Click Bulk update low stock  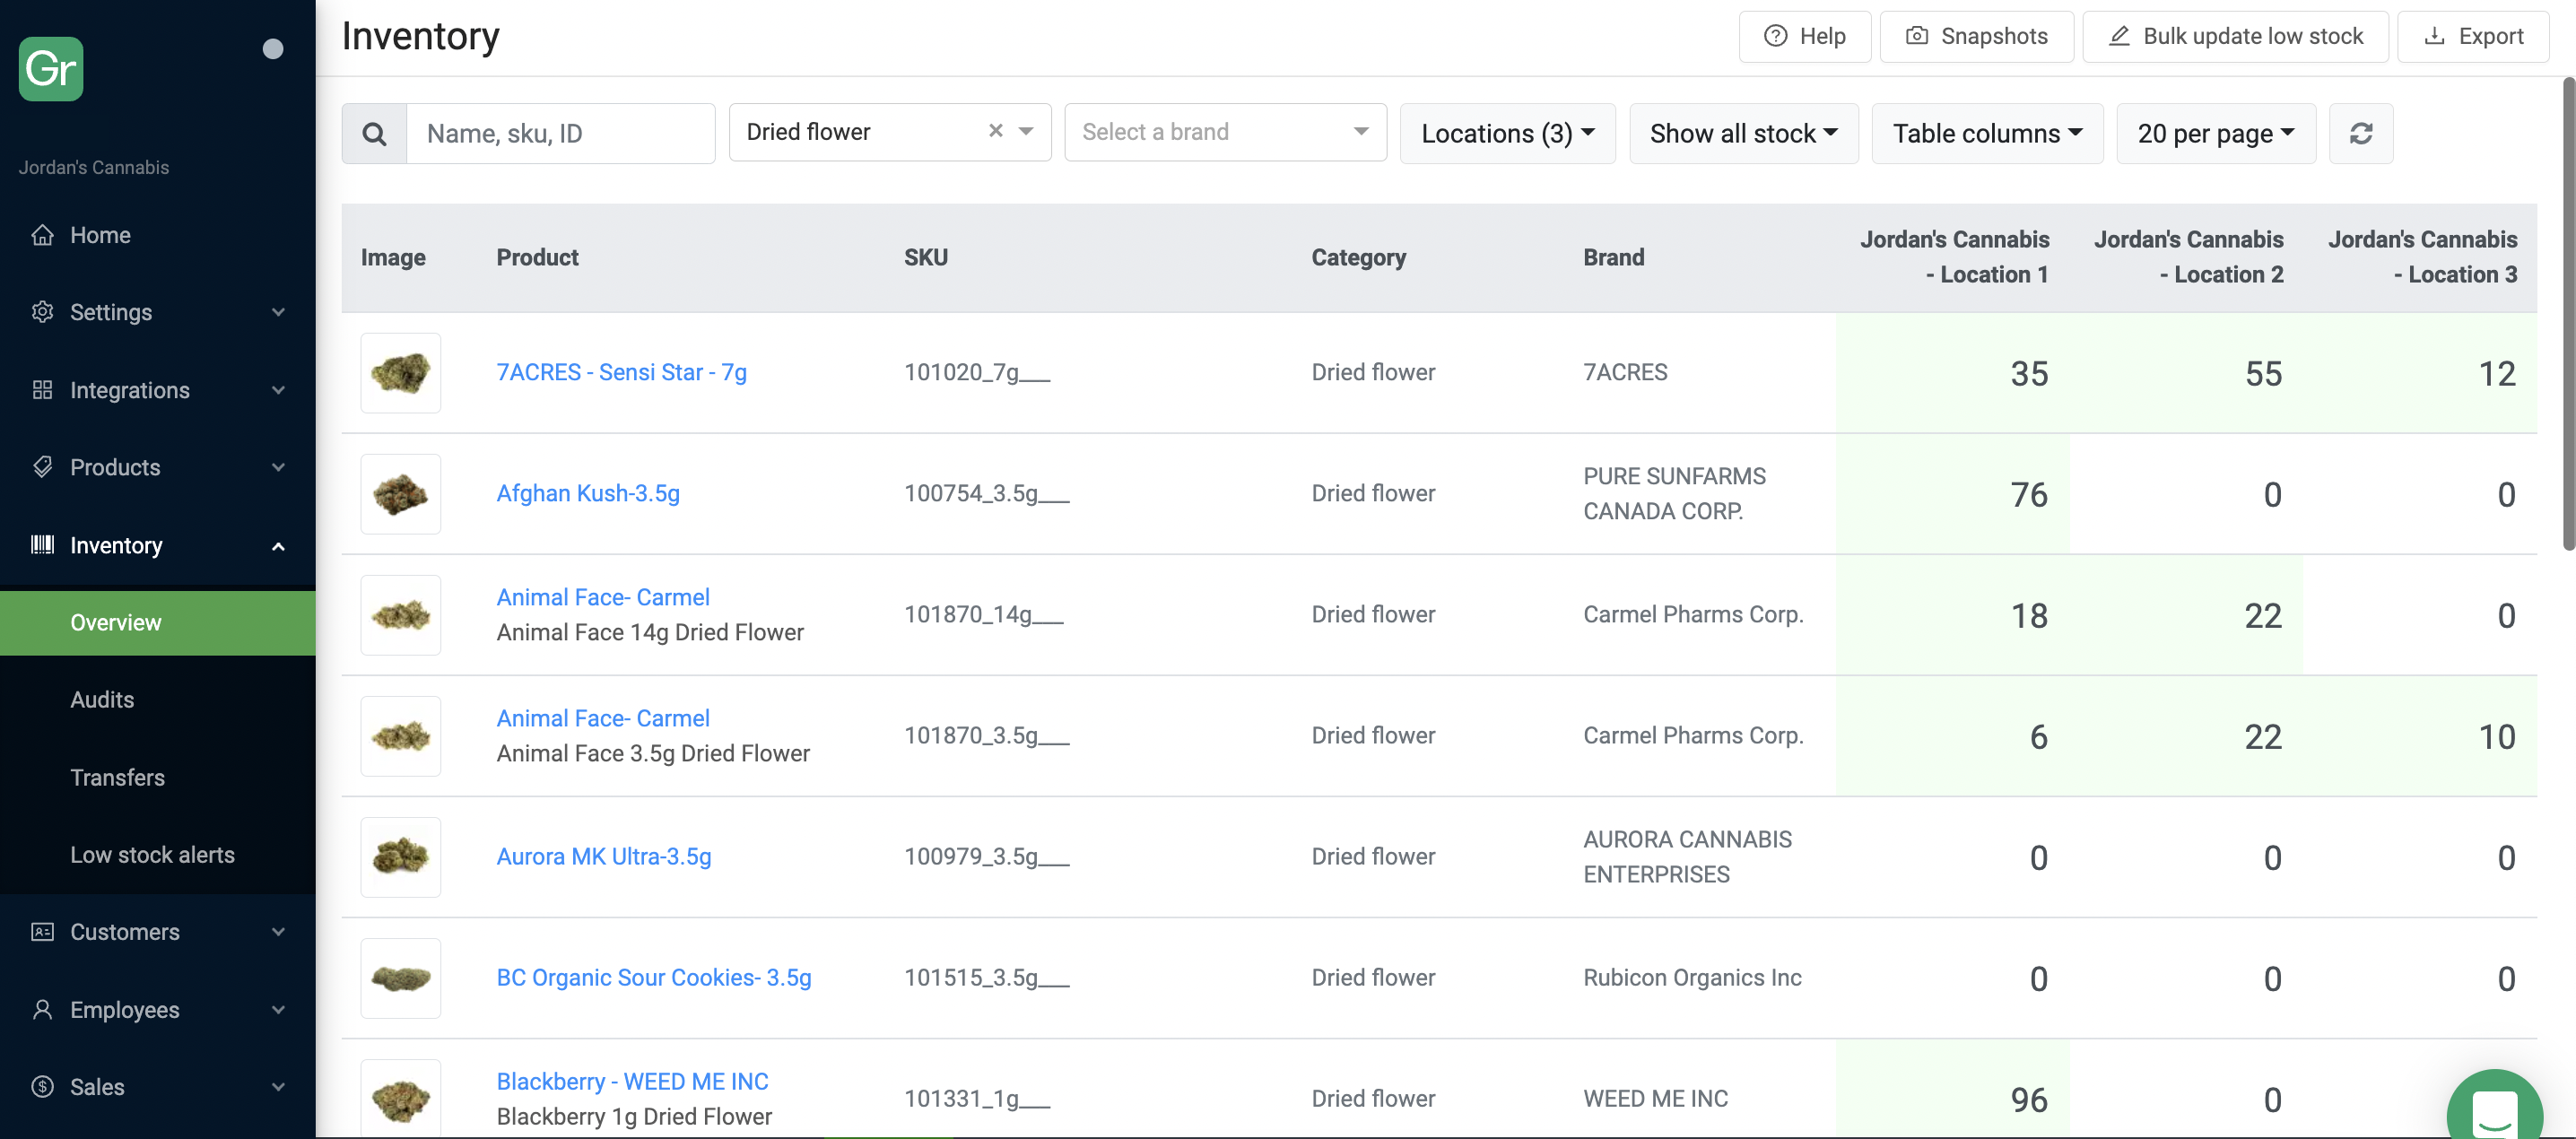click(x=2235, y=37)
